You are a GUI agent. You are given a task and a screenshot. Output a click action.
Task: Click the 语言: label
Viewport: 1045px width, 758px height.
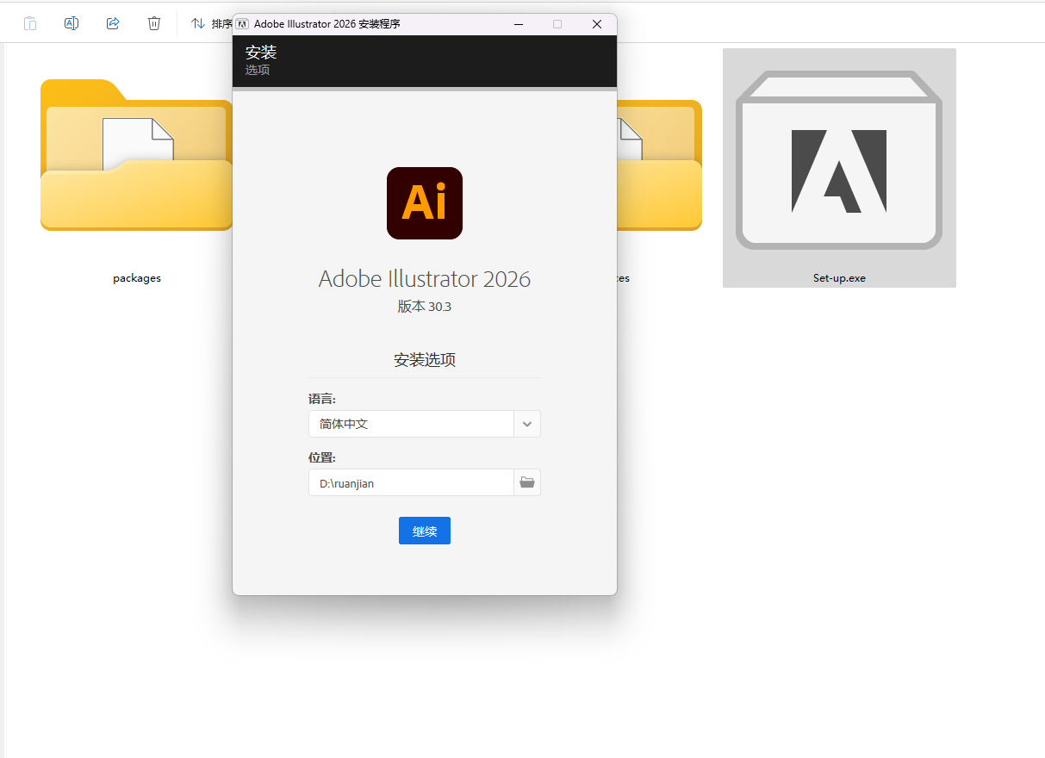tap(322, 399)
